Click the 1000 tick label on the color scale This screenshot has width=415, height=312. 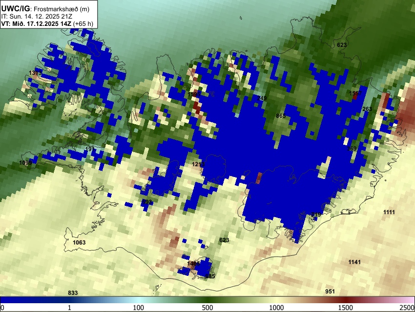point(276,308)
